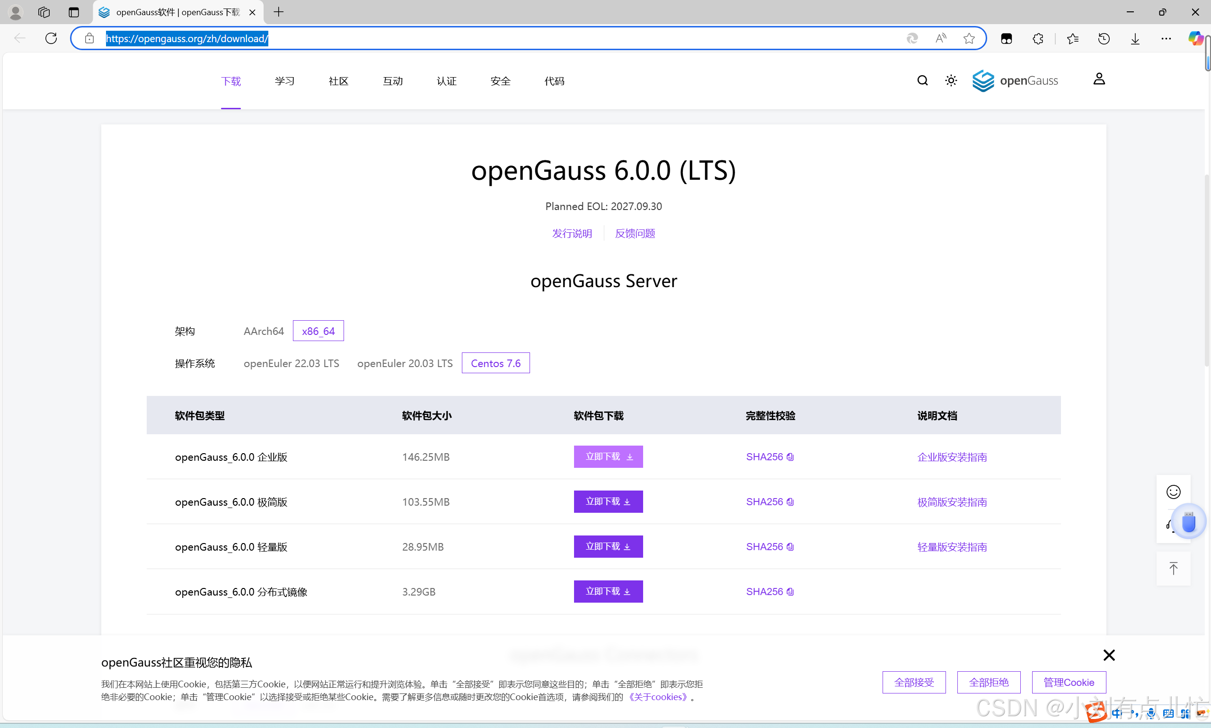Viewport: 1211px width, 728px height.
Task: Select openEuler 22.03 LTS operating system
Action: pos(292,363)
